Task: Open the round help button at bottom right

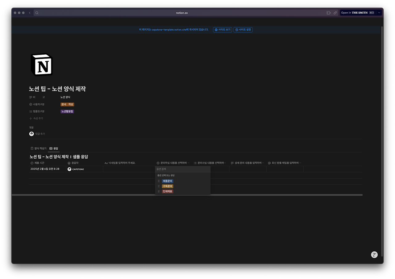Action: 374,255
